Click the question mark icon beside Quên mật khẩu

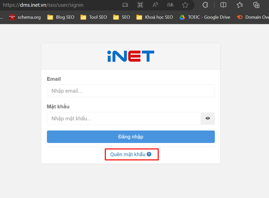click(x=149, y=154)
